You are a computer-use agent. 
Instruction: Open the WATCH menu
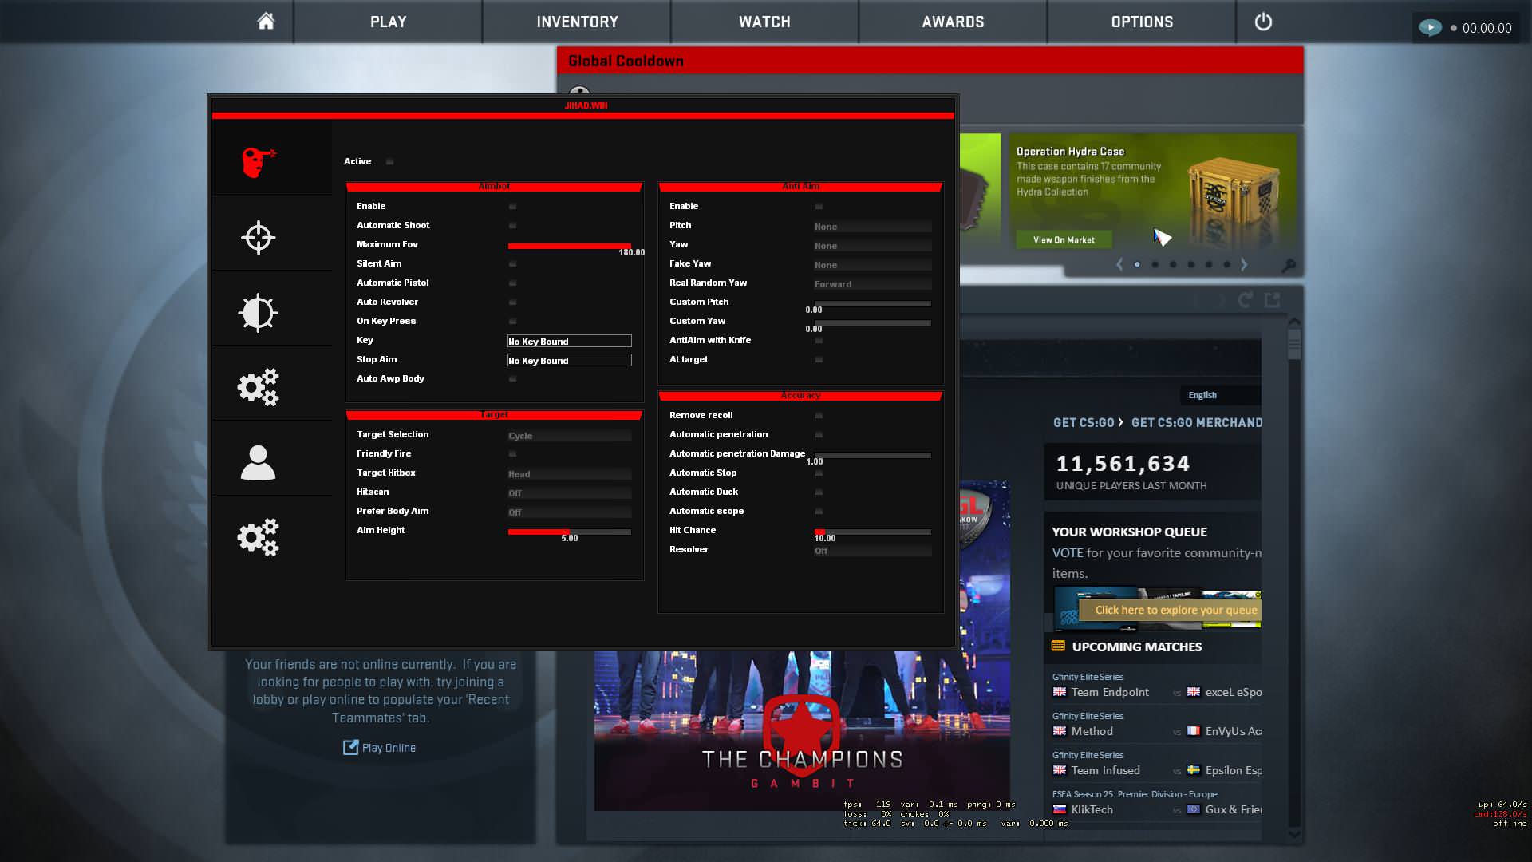[x=764, y=22]
